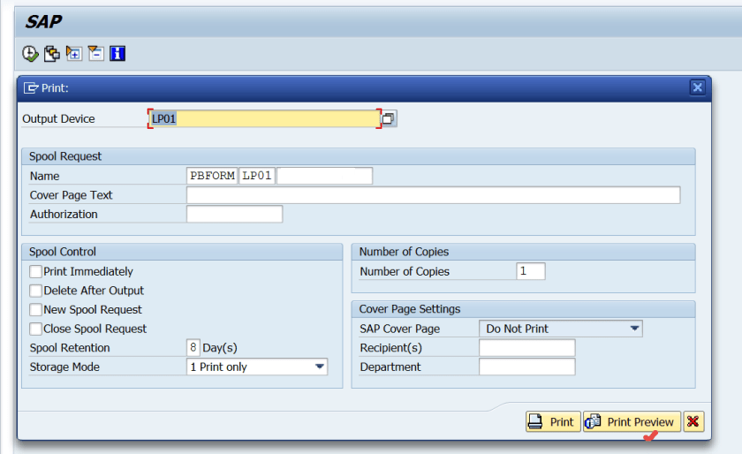Select the Spool Retention days field
Image resolution: width=742 pixels, height=454 pixels.
pyautogui.click(x=193, y=347)
